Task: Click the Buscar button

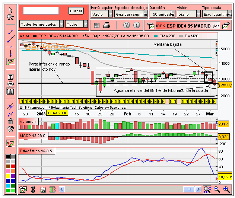Action: 76,11
